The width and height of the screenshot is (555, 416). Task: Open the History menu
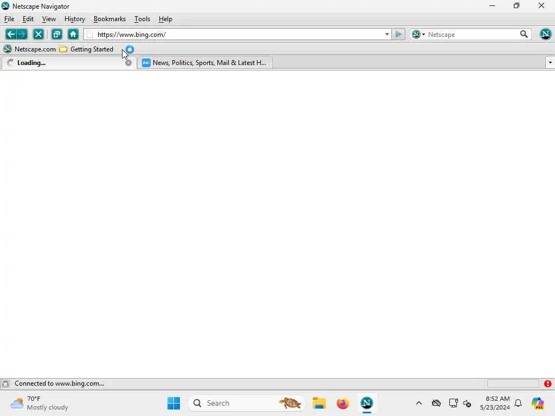click(x=75, y=19)
